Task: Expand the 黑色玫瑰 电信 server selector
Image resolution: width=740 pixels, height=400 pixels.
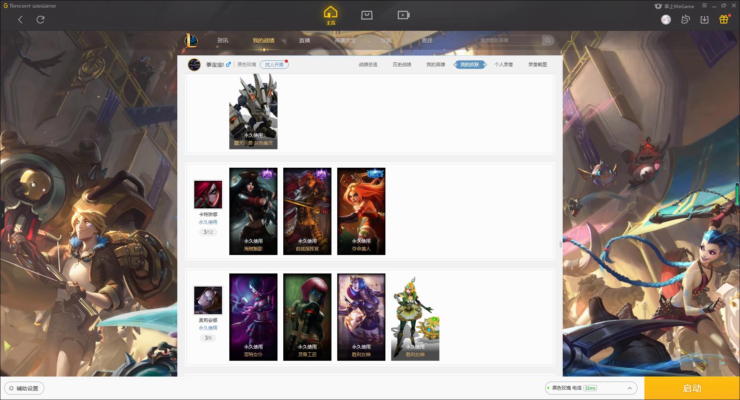Action: (x=591, y=388)
